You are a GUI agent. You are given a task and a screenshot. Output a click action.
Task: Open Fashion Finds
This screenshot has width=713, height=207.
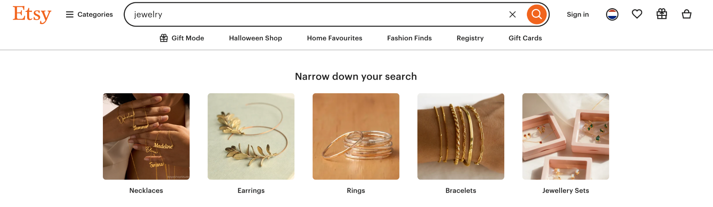[x=409, y=38]
